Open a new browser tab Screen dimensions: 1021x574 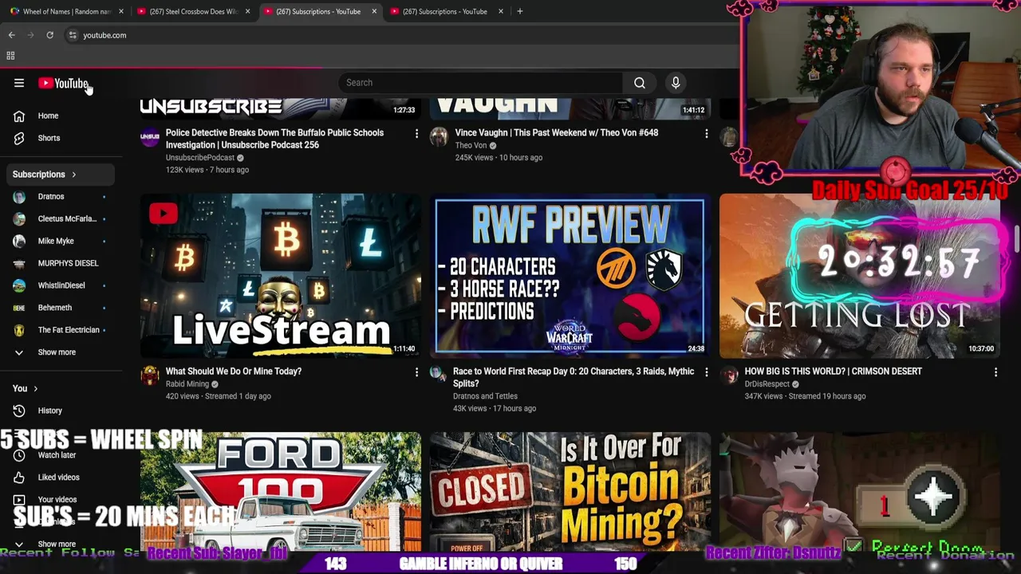coord(519,11)
